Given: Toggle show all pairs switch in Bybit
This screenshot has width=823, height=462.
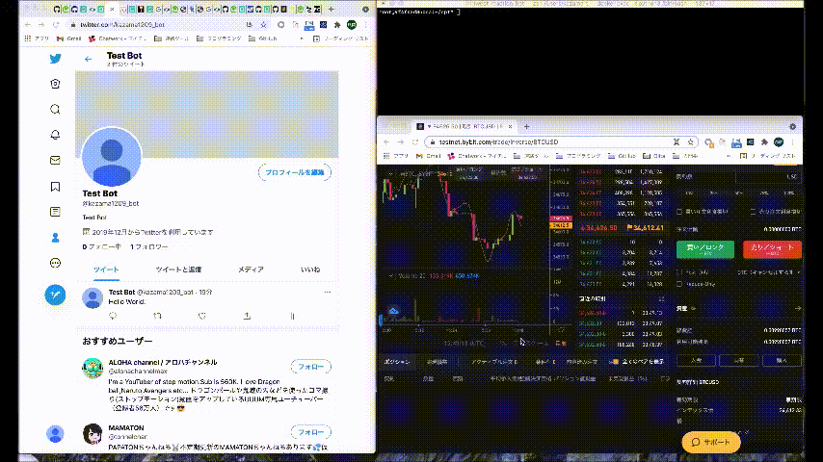Looking at the screenshot, I should point(613,362).
